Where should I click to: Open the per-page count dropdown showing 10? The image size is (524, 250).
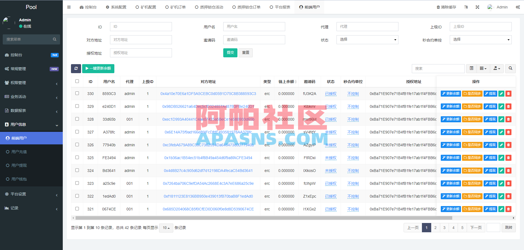coord(166,228)
